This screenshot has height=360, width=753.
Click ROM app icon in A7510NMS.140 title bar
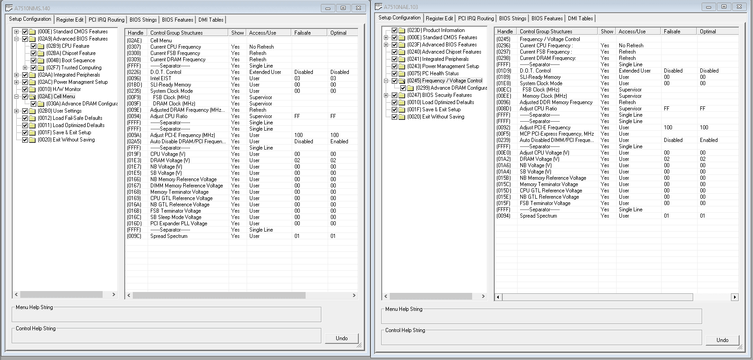pos(9,8)
